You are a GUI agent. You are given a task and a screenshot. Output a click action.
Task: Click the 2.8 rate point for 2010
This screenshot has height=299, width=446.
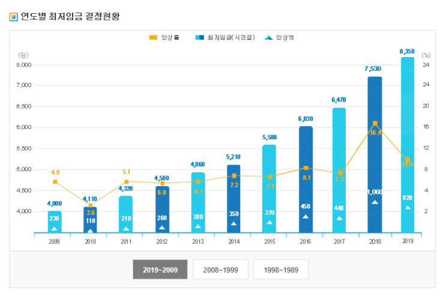pyautogui.click(x=91, y=205)
